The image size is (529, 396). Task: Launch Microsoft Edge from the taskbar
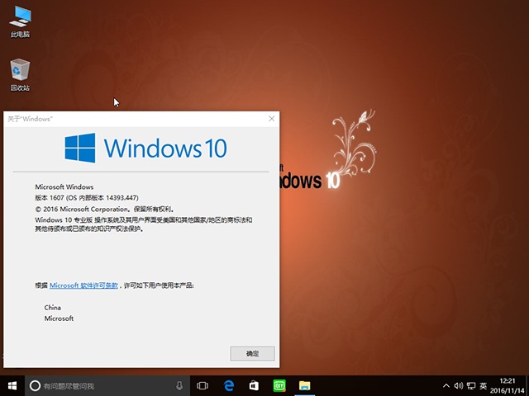(229, 385)
